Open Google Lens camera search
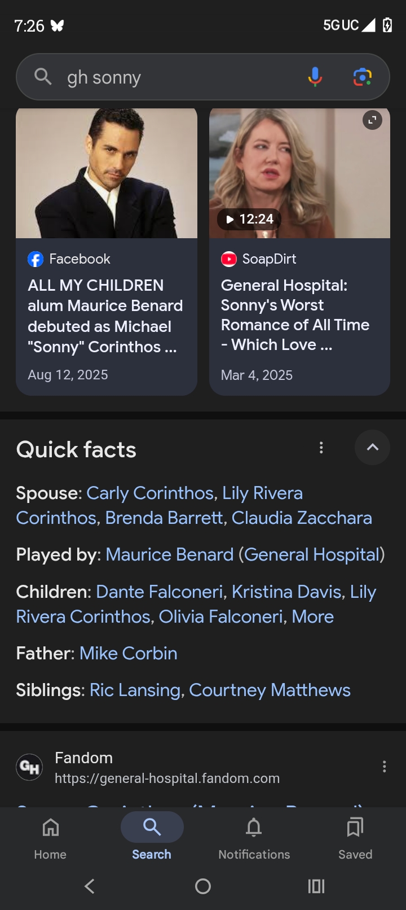 pos(362,77)
